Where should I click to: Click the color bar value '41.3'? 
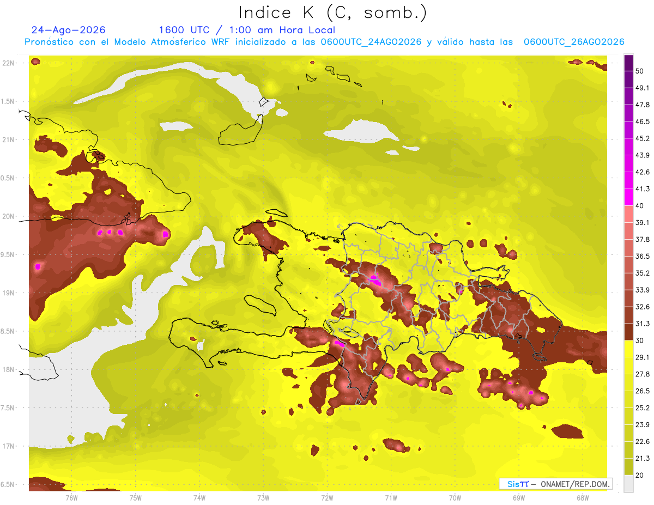[643, 190]
